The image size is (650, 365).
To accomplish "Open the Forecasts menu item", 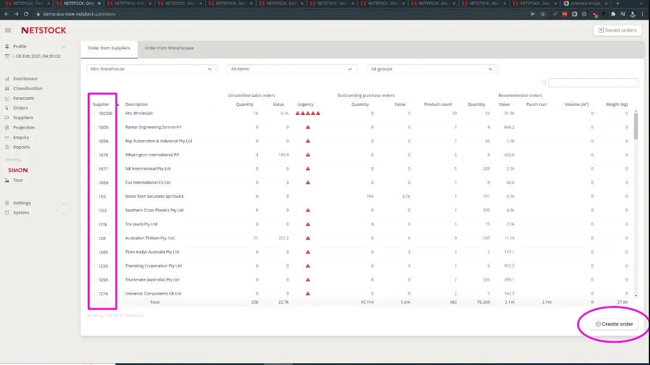I will pyautogui.click(x=23, y=98).
